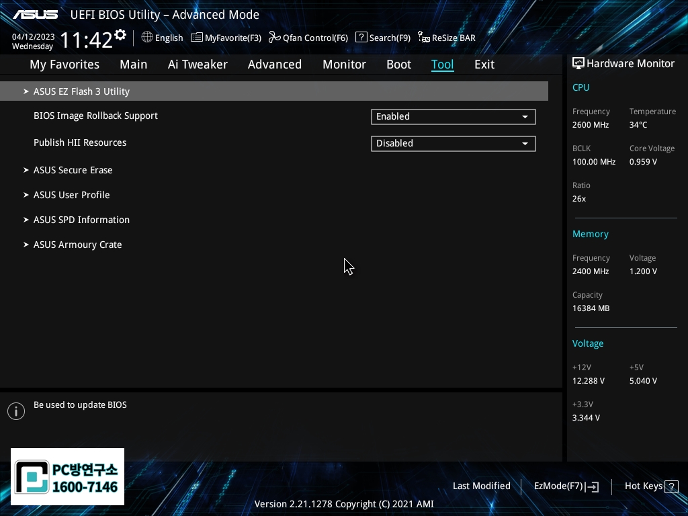
Task: Click the Be used to update BIOS text
Action: tap(81, 405)
